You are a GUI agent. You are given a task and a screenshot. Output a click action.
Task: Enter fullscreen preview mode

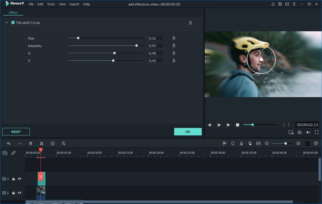(x=316, y=132)
